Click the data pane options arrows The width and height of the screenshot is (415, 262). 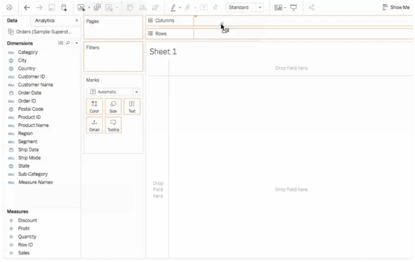[77, 21]
